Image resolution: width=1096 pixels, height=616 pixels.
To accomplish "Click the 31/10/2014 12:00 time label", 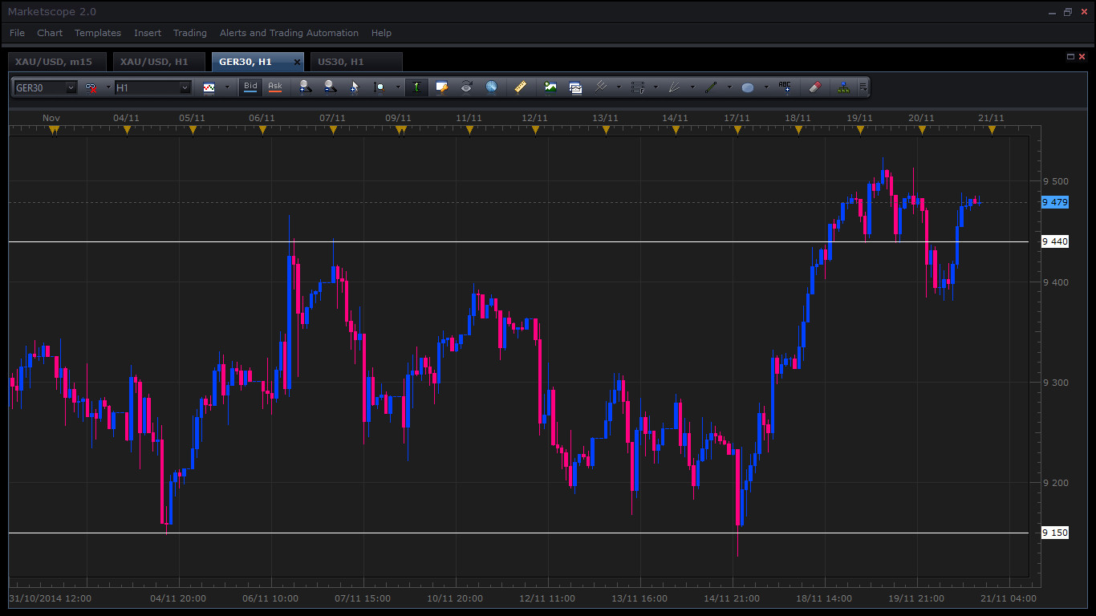I will click(50, 598).
